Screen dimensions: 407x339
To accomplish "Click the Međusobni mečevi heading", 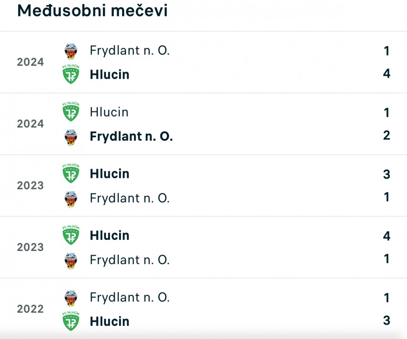I will [92, 10].
